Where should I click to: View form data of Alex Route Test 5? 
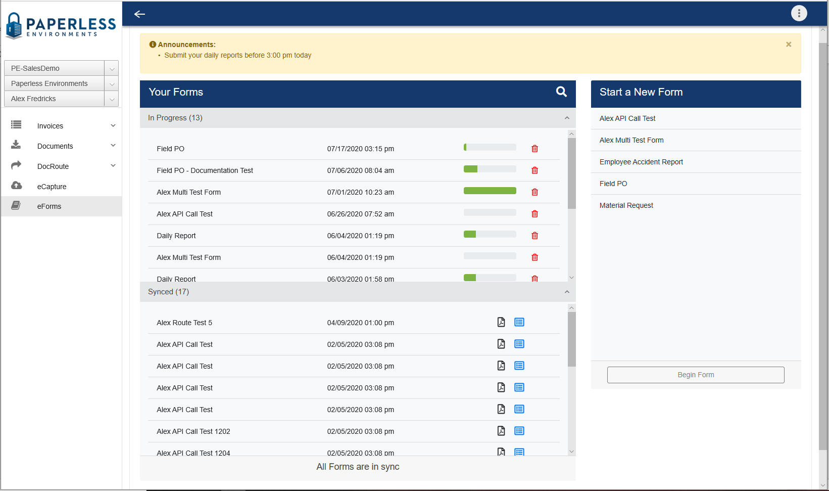(x=519, y=322)
